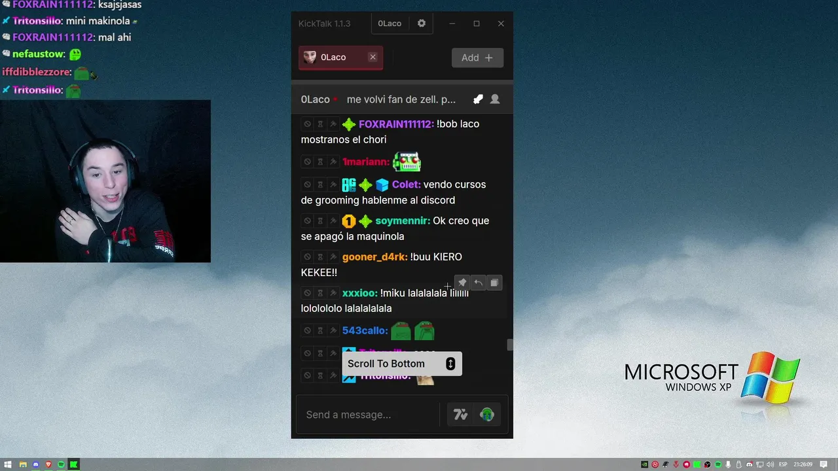Timeout gooner_d4rk using hourglass icon
This screenshot has width=838, height=471.
click(x=320, y=256)
